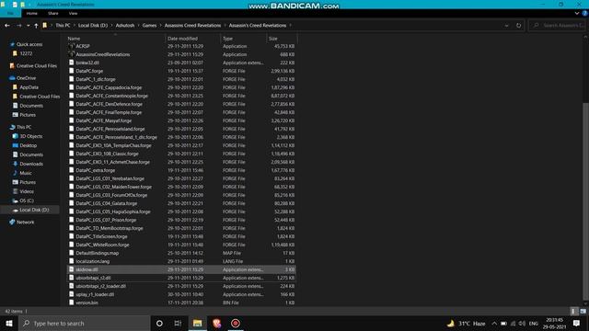Click 'Games' in the address breadcrumb

click(x=149, y=26)
